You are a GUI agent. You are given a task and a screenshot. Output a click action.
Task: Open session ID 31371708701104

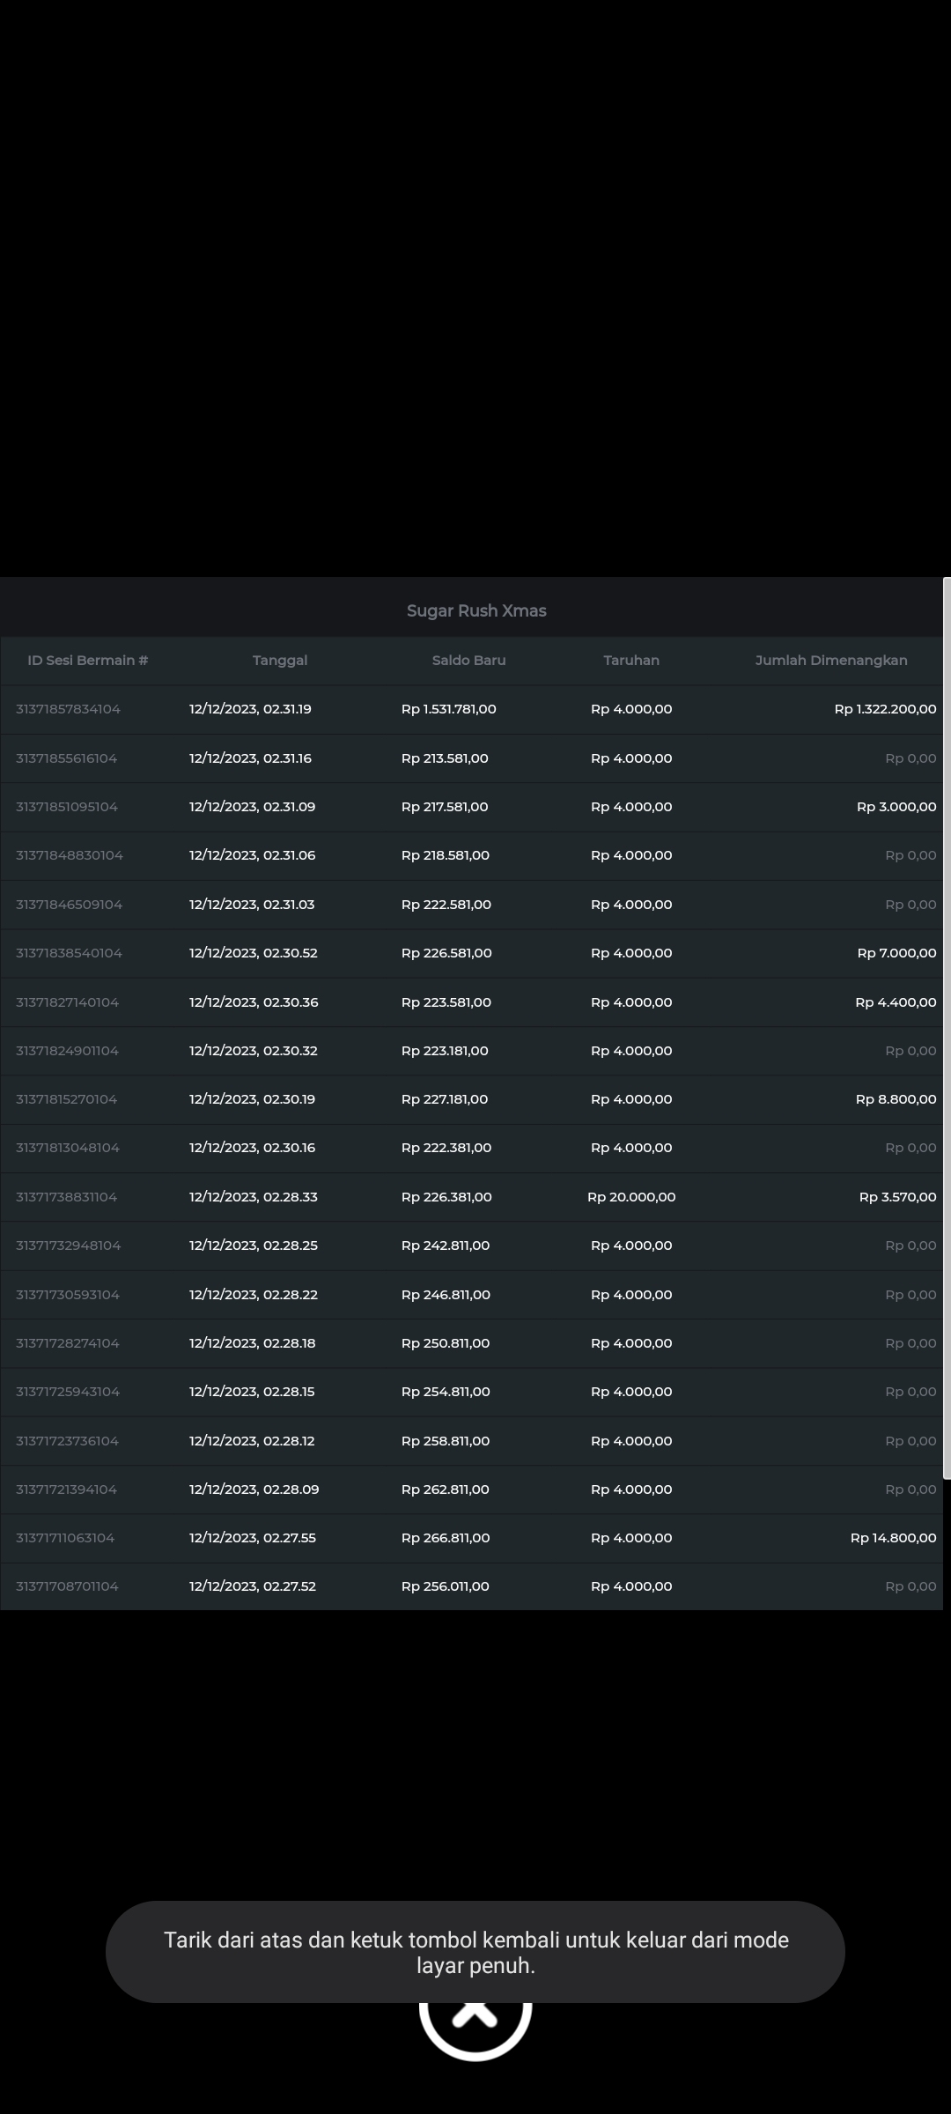click(x=67, y=1586)
